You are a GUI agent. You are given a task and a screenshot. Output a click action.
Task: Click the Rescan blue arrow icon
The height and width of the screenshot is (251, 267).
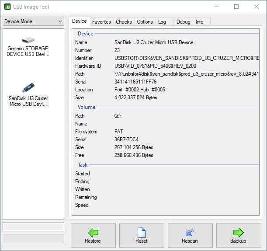[190, 233]
